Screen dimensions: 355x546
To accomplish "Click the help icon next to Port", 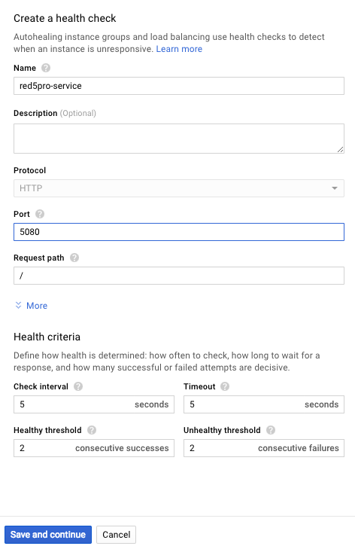I will (40, 214).
